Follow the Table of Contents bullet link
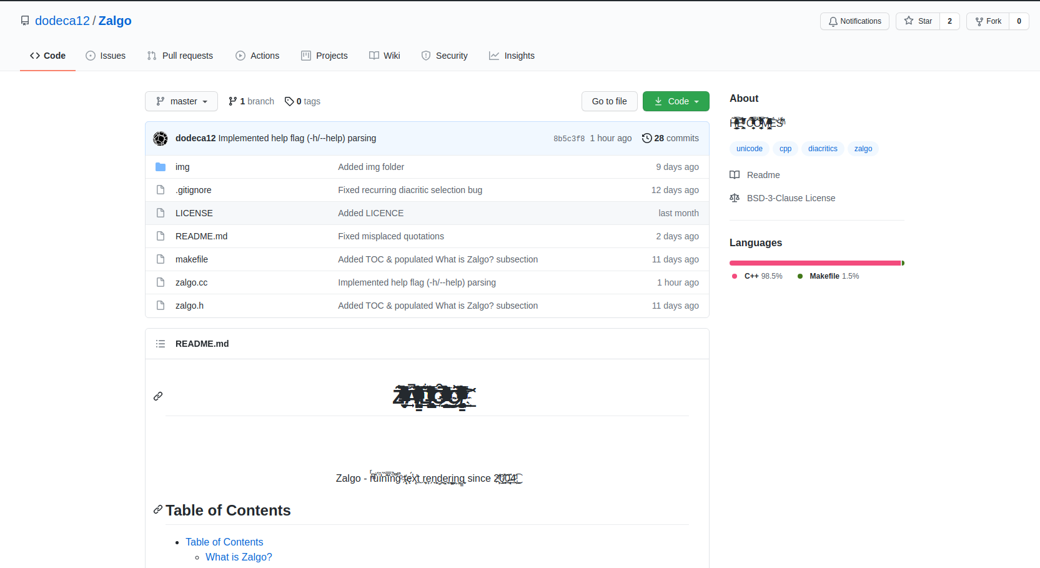Viewport: 1040px width, 568px height. (224, 542)
